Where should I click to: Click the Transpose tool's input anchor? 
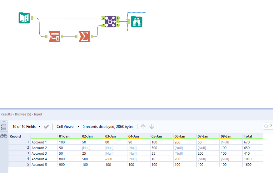[x=46, y=36]
